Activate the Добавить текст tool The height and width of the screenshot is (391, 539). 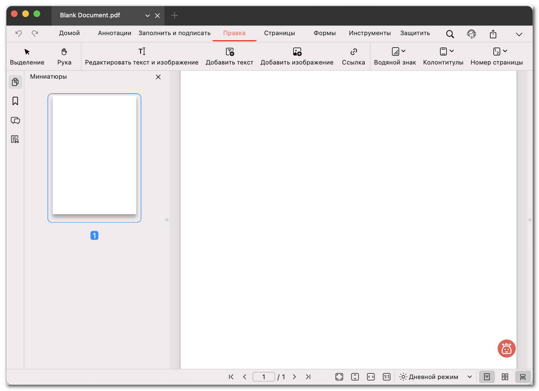tap(229, 56)
